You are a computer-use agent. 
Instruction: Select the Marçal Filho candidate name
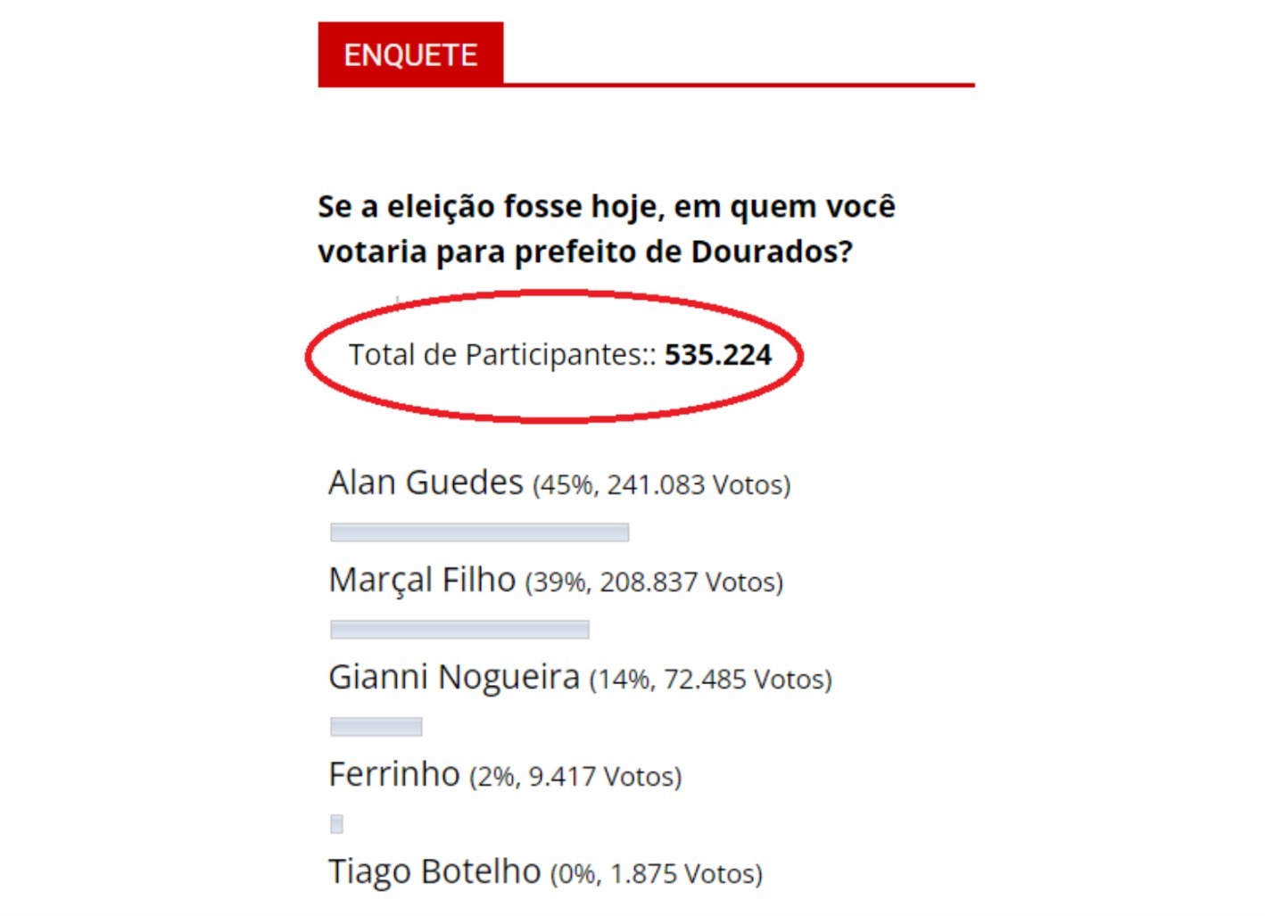[422, 581]
